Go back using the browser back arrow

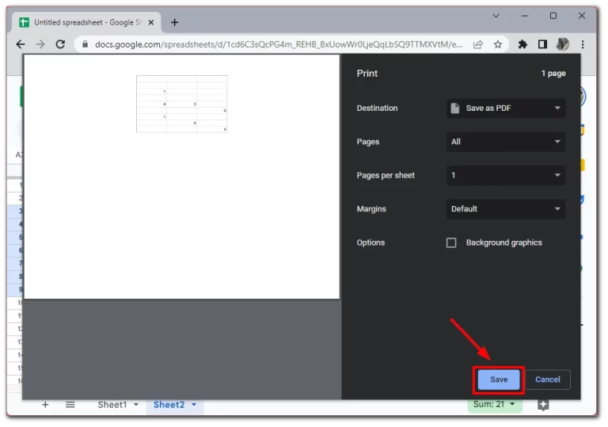(x=21, y=45)
